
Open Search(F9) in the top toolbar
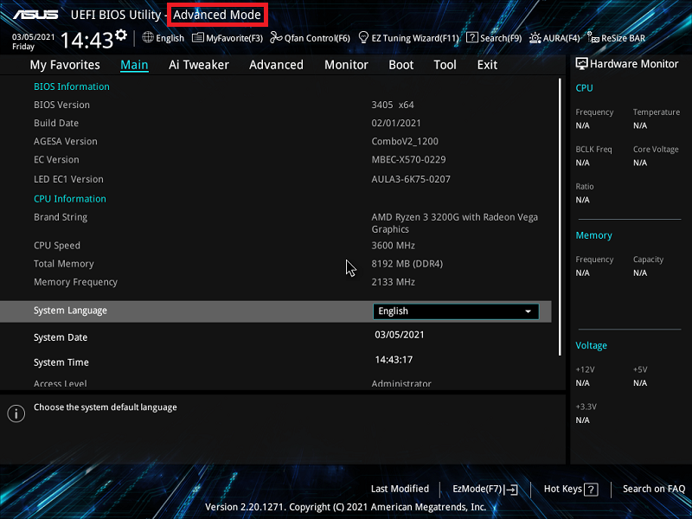click(x=494, y=38)
